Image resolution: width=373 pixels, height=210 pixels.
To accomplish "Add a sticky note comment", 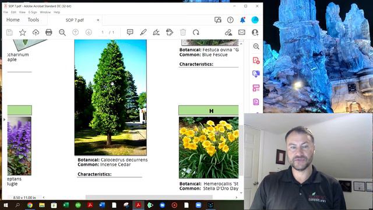I will click(x=130, y=32).
